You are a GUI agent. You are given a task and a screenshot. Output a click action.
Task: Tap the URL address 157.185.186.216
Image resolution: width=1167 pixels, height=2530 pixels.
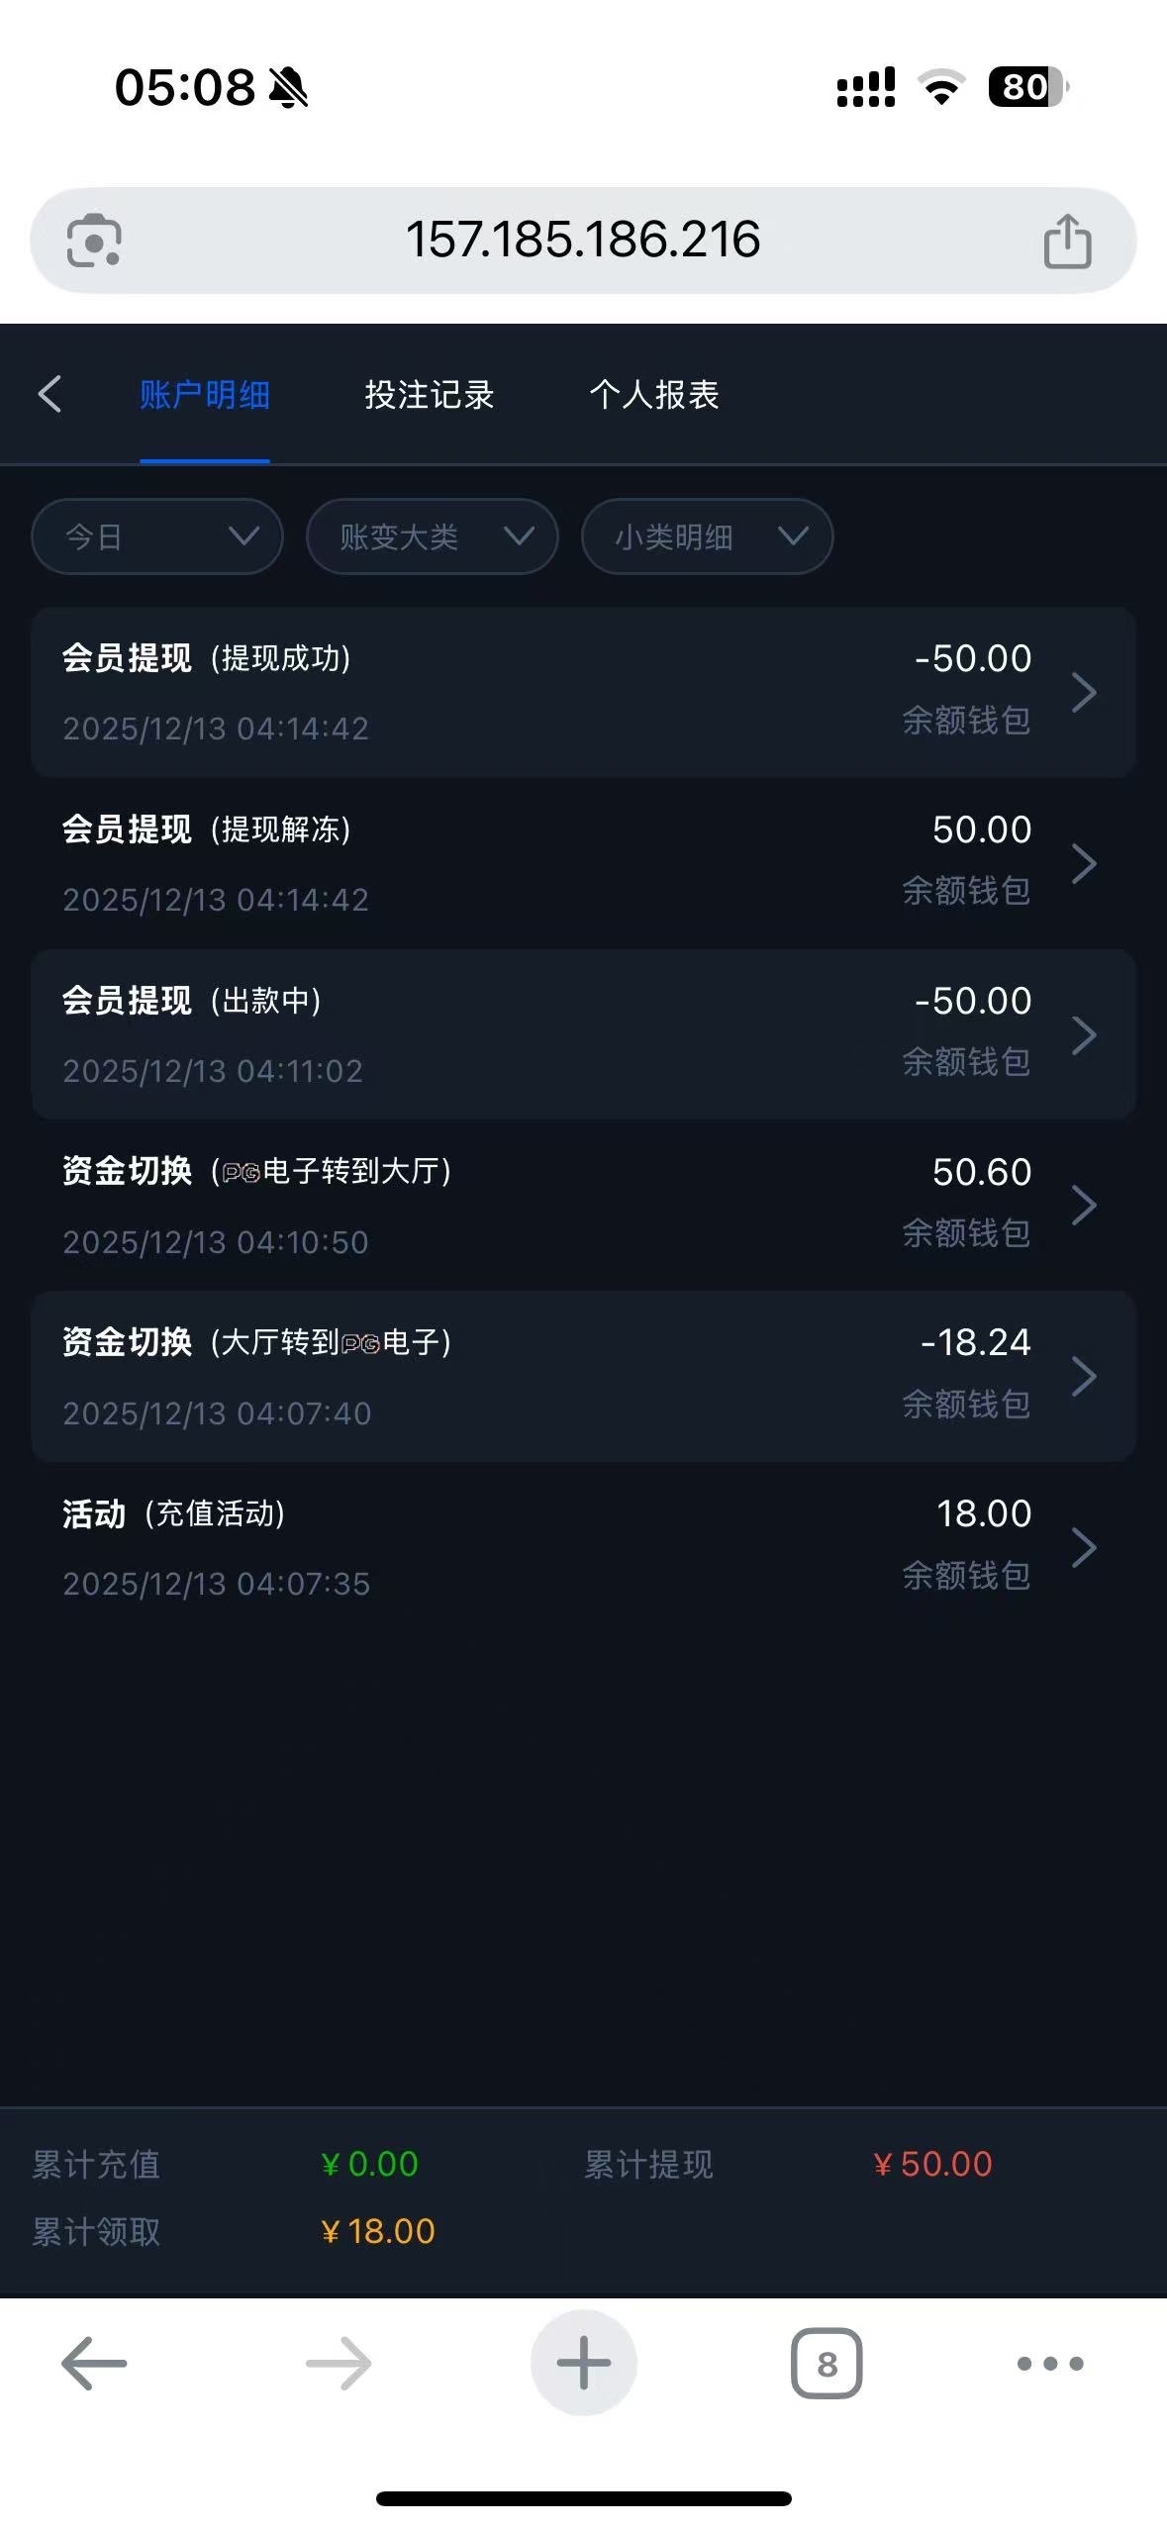[x=583, y=240]
